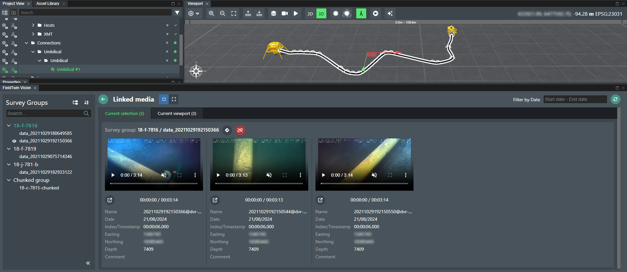This screenshot has height=272, width=627.
Task: Click the green status dot on Connections row
Action: click(175, 43)
